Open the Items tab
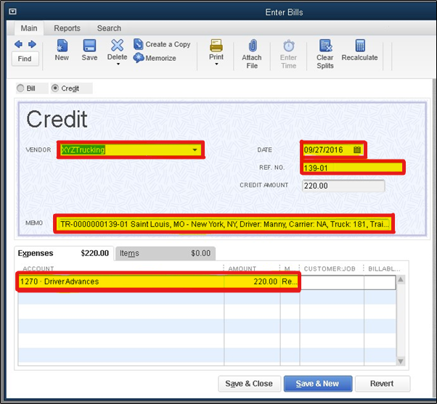 point(129,253)
